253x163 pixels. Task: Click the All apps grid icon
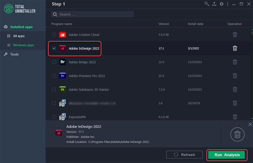[9, 36]
